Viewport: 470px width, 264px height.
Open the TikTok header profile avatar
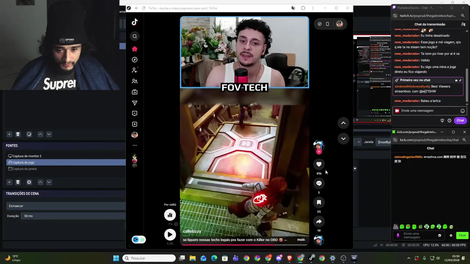coord(339,24)
